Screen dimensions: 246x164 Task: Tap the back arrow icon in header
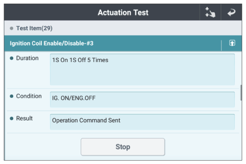click(x=232, y=13)
